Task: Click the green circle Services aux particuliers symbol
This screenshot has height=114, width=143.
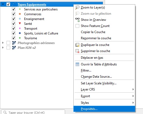Action: pos(20,9)
